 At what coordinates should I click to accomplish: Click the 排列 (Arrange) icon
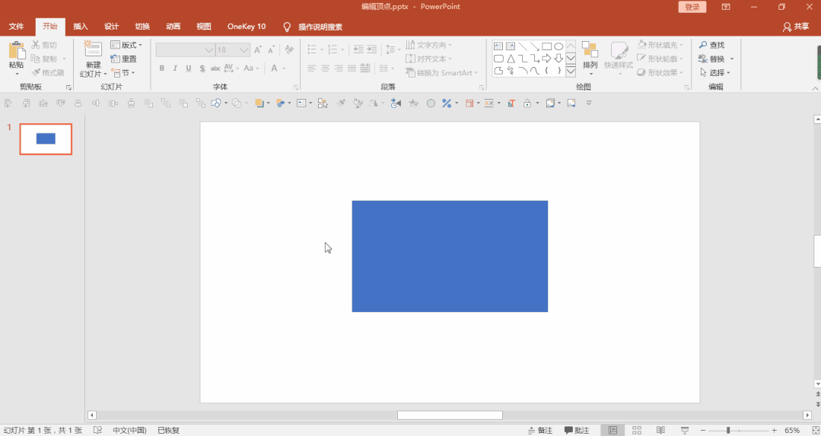point(590,50)
